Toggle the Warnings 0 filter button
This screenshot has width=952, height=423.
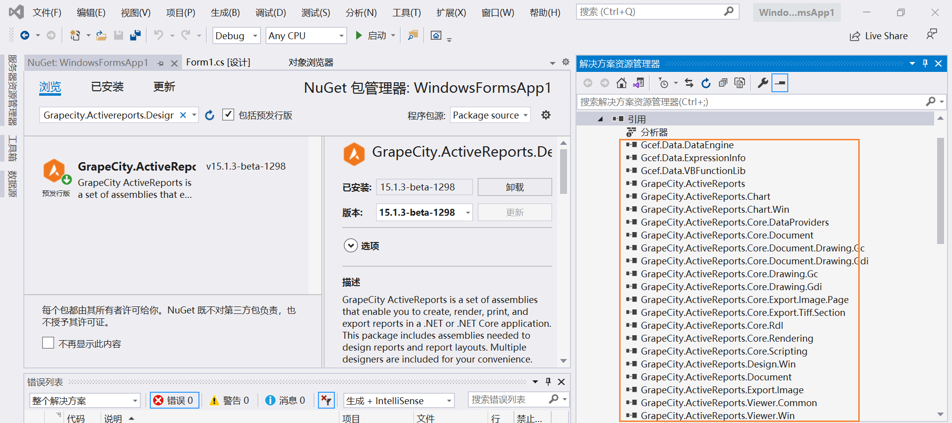click(x=230, y=400)
